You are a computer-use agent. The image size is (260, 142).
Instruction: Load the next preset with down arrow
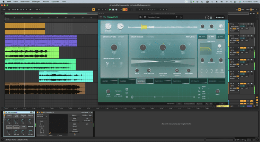pos(181,17)
